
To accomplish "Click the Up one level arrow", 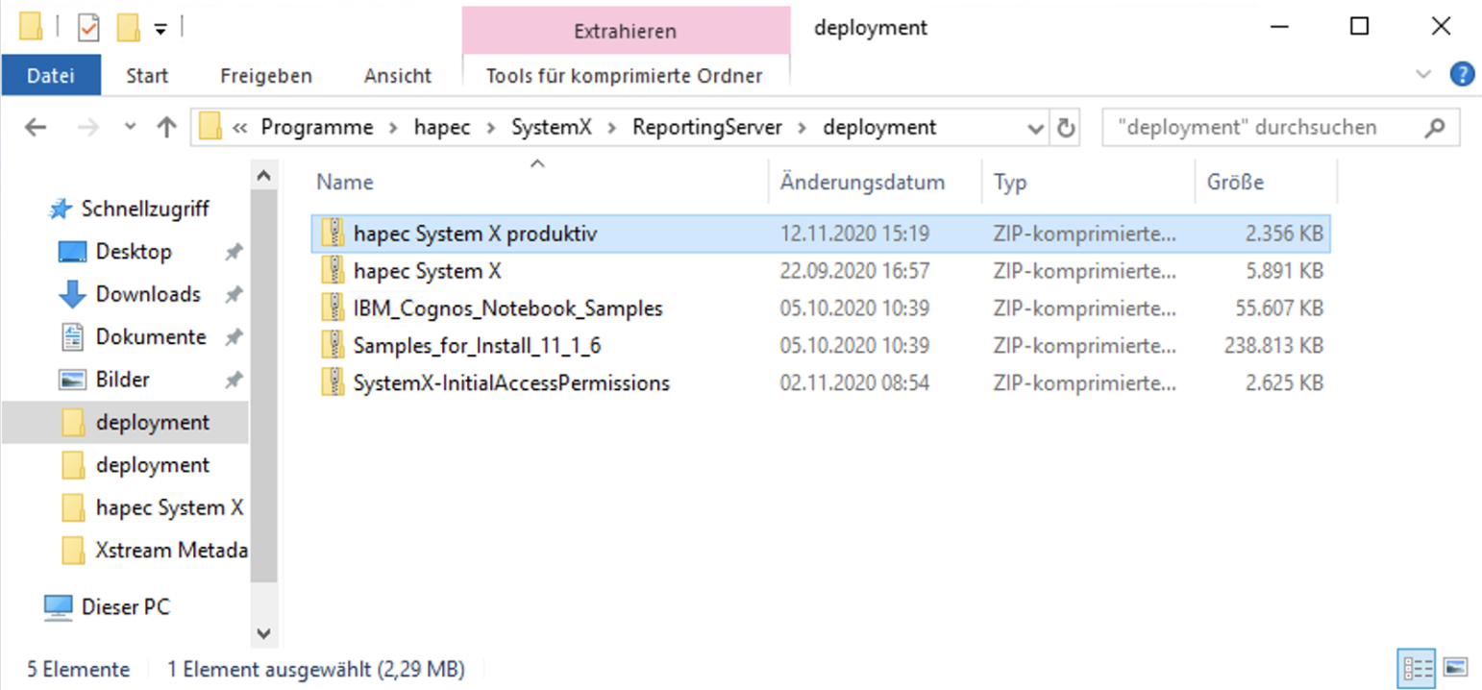I will 166,127.
